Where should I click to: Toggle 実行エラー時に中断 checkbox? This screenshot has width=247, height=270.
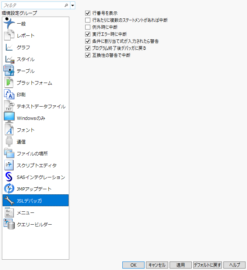(x=88, y=34)
